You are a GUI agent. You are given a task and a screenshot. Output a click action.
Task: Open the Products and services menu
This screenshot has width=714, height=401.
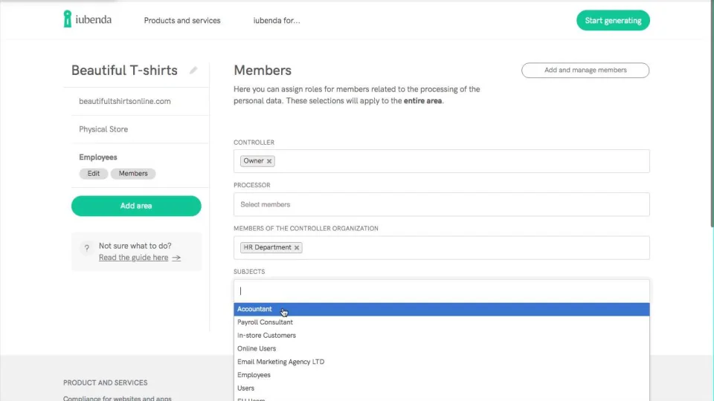[182, 21]
